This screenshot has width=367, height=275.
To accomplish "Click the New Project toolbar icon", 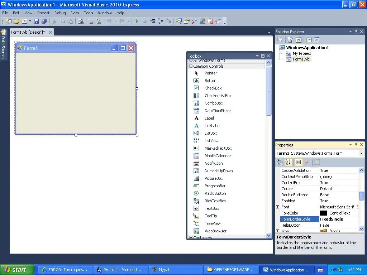I will click(x=9, y=21).
